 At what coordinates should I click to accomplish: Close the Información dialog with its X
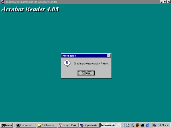tap(109, 56)
